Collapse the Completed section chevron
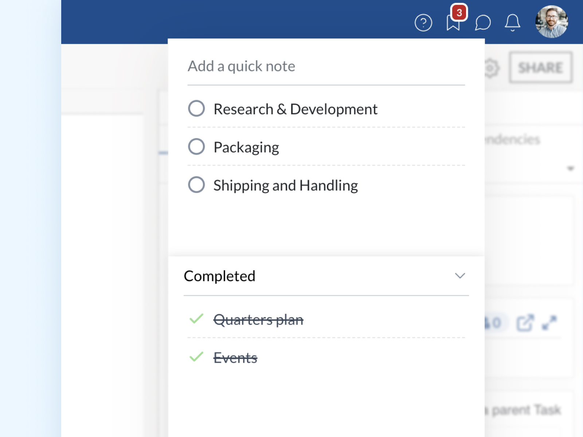This screenshot has width=583, height=437. [x=460, y=276]
